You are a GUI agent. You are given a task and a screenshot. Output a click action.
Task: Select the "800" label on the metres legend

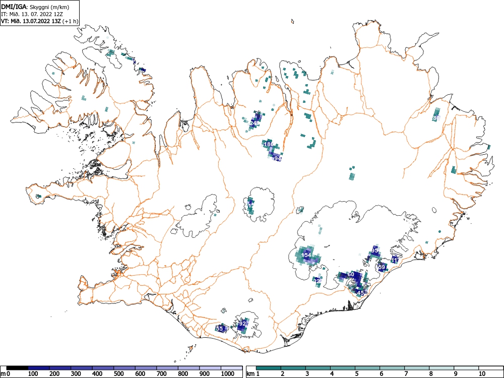coord(183,374)
